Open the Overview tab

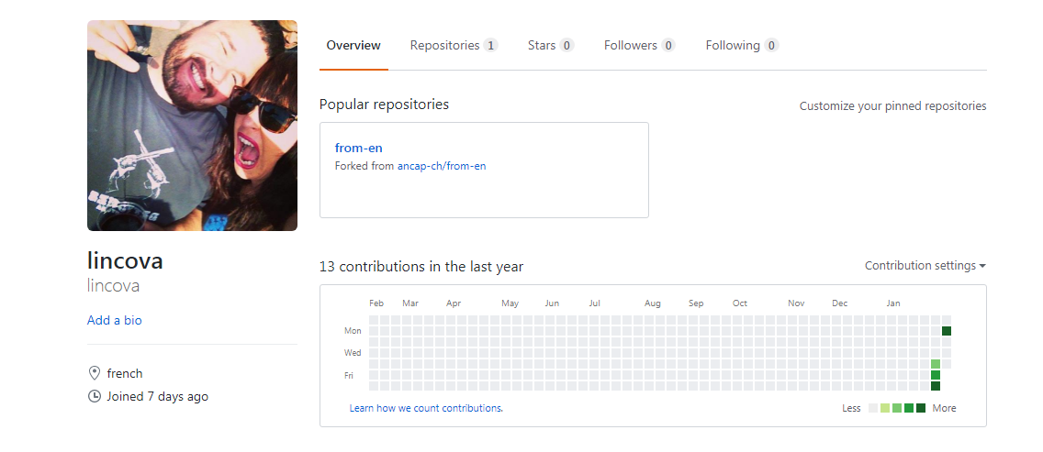pos(353,45)
